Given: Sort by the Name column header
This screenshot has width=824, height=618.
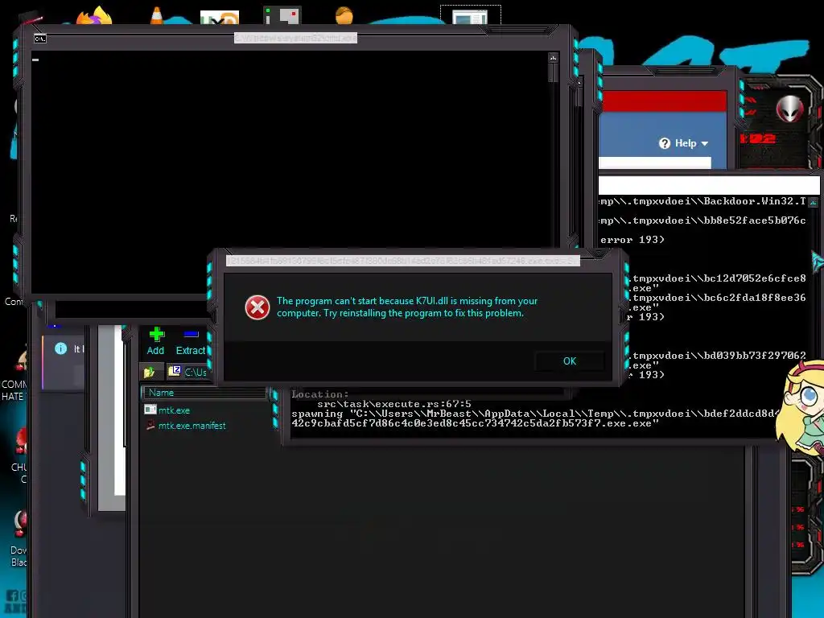Looking at the screenshot, I should click(204, 393).
